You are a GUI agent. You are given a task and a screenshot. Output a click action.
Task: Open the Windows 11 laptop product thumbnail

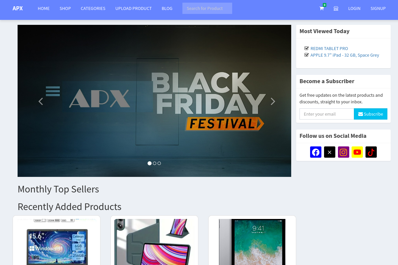(56, 242)
